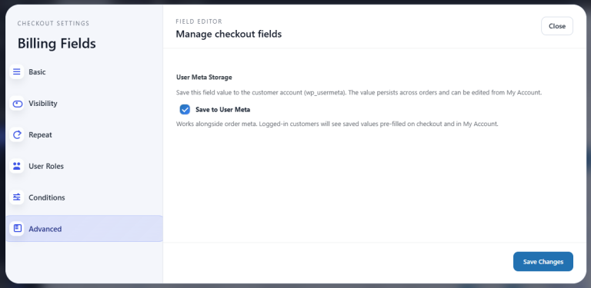The width and height of the screenshot is (591, 288).
Task: Click the Advanced panel icon
Action: tap(17, 229)
